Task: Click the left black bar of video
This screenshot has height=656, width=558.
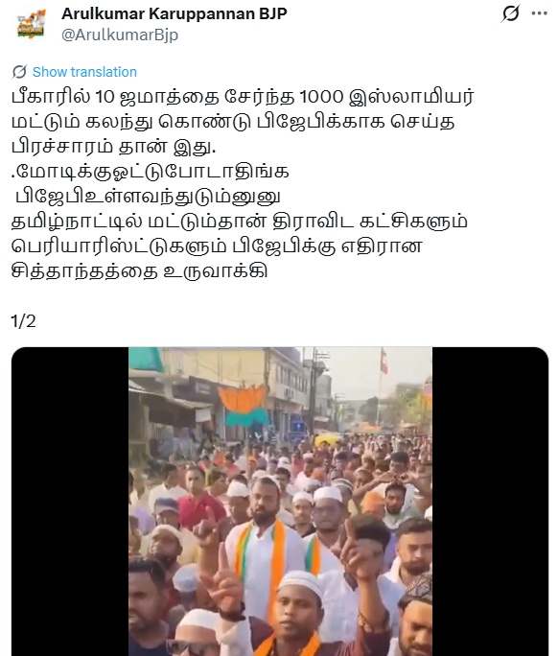Action: coord(70,502)
